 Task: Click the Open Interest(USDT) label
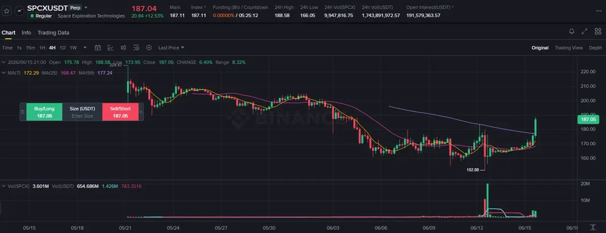point(429,8)
